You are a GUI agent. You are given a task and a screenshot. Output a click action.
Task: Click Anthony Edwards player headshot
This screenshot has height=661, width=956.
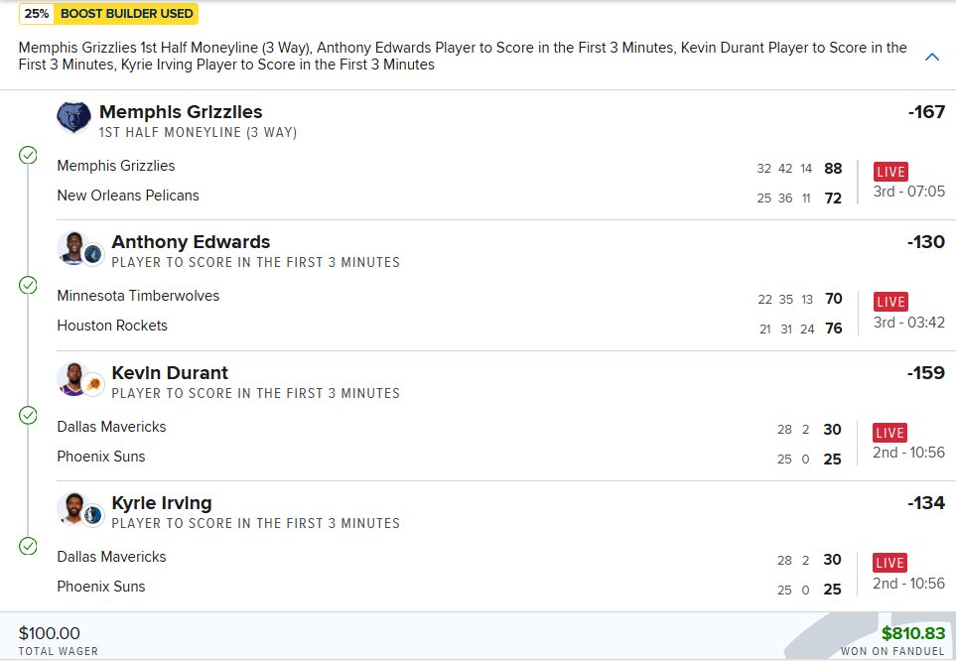(73, 248)
